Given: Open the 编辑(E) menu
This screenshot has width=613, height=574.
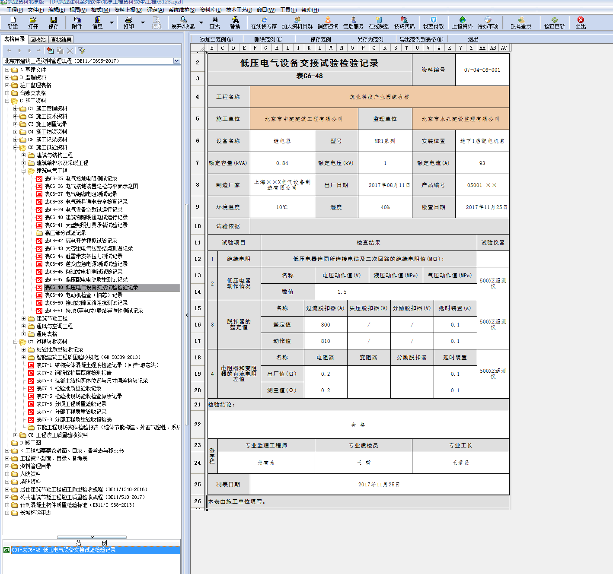Looking at the screenshot, I should [57, 10].
